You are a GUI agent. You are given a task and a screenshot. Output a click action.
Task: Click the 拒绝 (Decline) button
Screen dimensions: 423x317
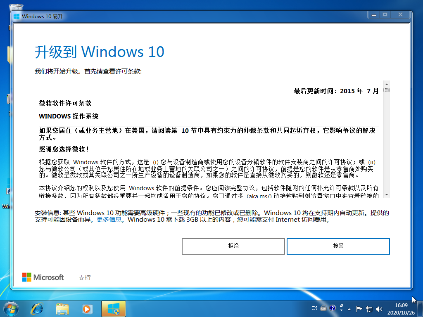tap(233, 246)
